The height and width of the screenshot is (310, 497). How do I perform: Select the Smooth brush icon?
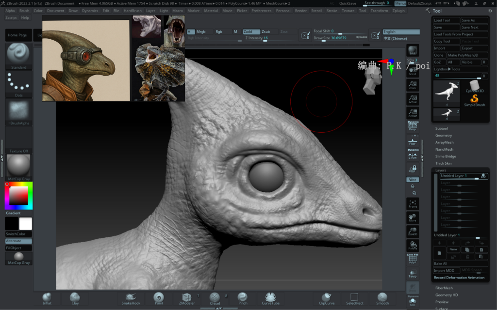click(382, 298)
